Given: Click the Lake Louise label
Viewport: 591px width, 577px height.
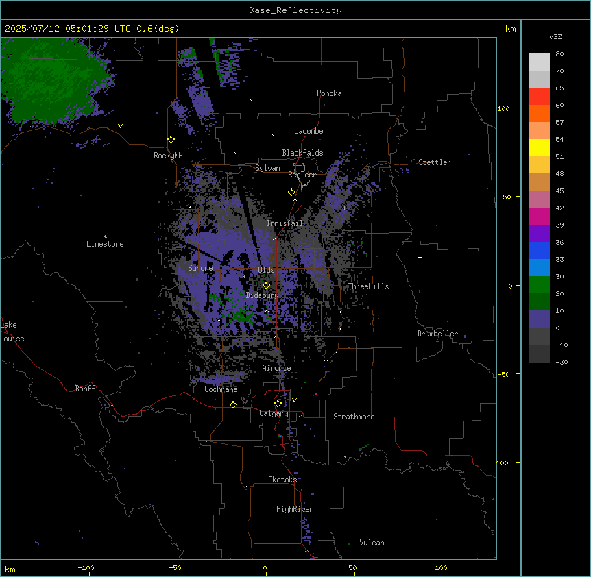Looking at the screenshot, I should (x=12, y=332).
